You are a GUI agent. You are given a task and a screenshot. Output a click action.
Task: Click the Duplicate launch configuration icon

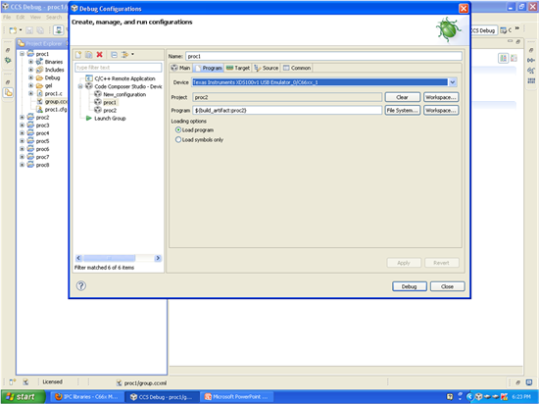click(x=88, y=55)
